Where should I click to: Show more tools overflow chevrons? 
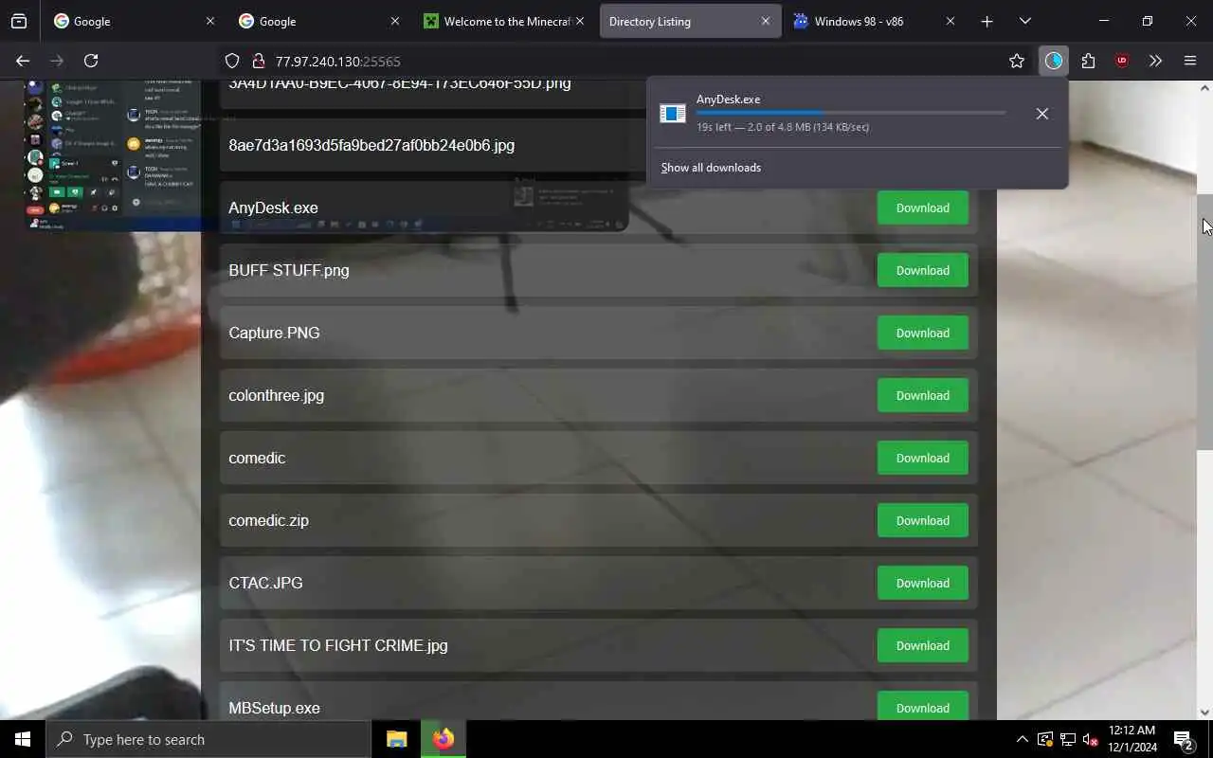pyautogui.click(x=1155, y=61)
